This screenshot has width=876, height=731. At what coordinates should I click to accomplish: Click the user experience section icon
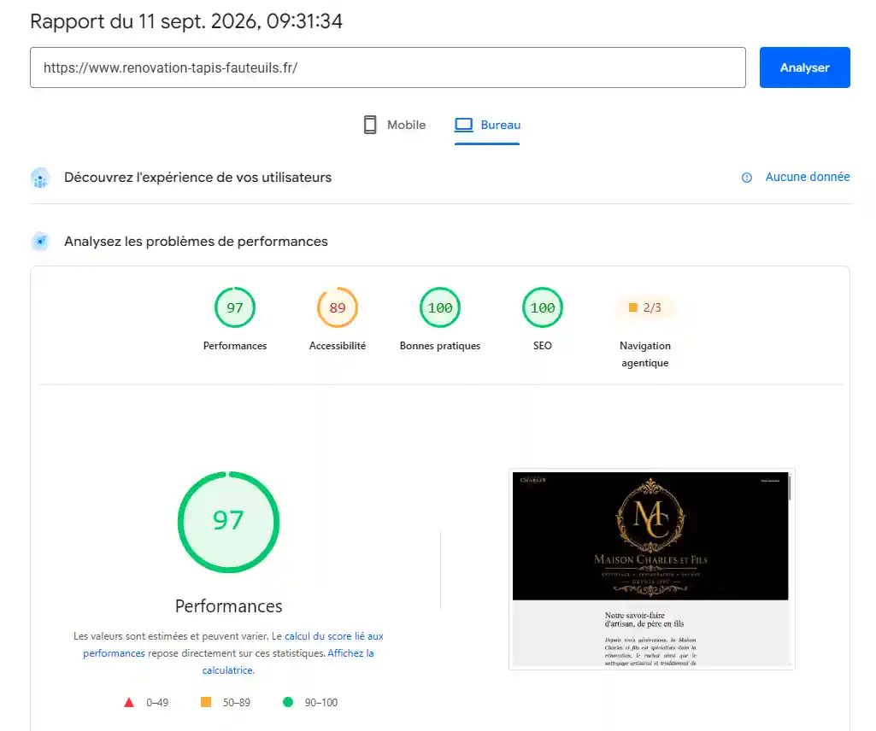tap(40, 178)
